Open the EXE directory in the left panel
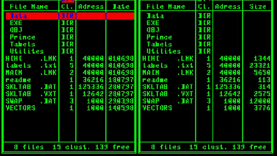This screenshot has width=277, height=156. pos(16,23)
